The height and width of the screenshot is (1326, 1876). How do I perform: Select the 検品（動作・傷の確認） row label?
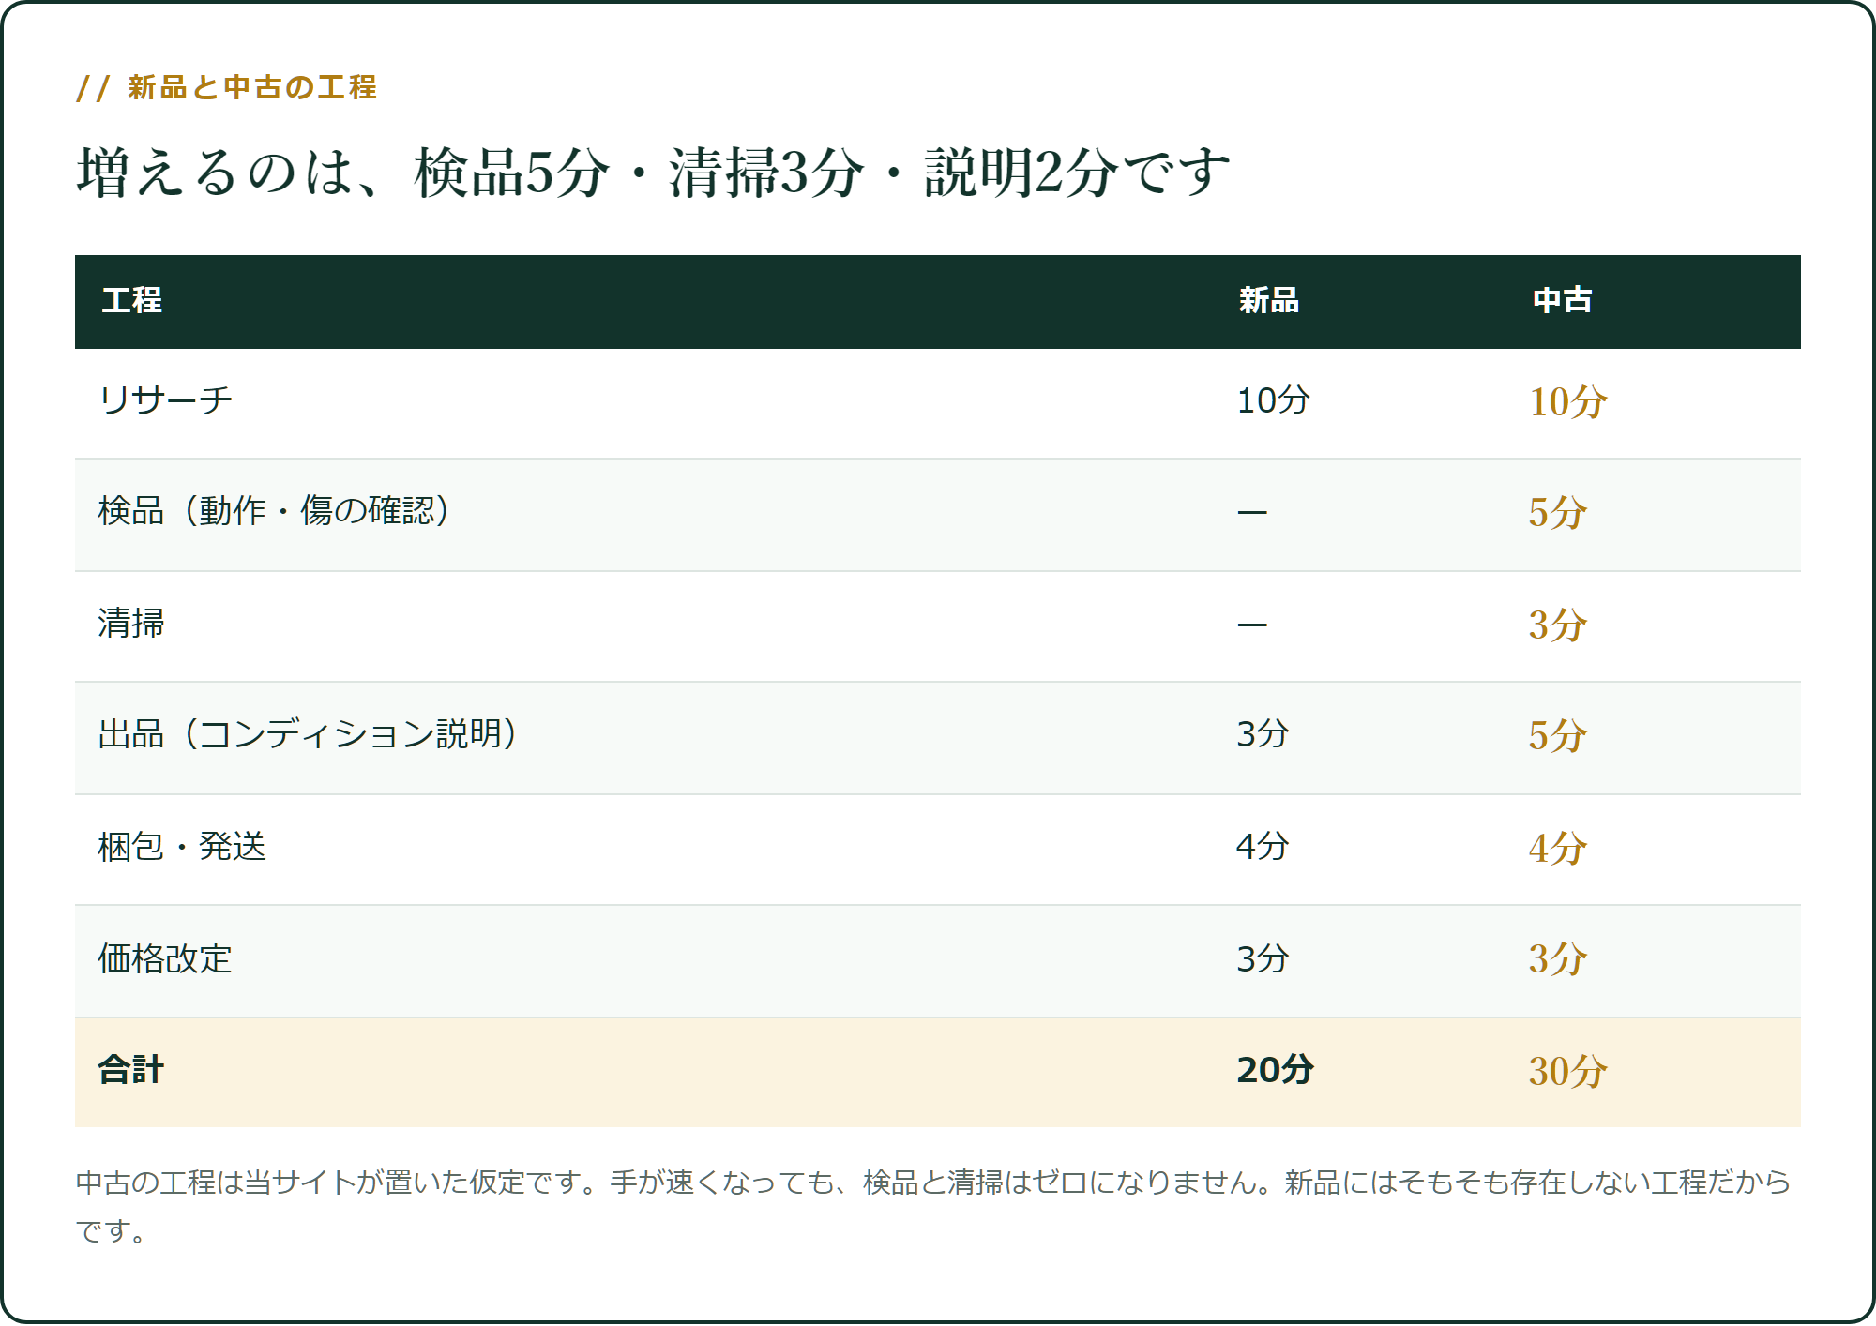pos(273,511)
